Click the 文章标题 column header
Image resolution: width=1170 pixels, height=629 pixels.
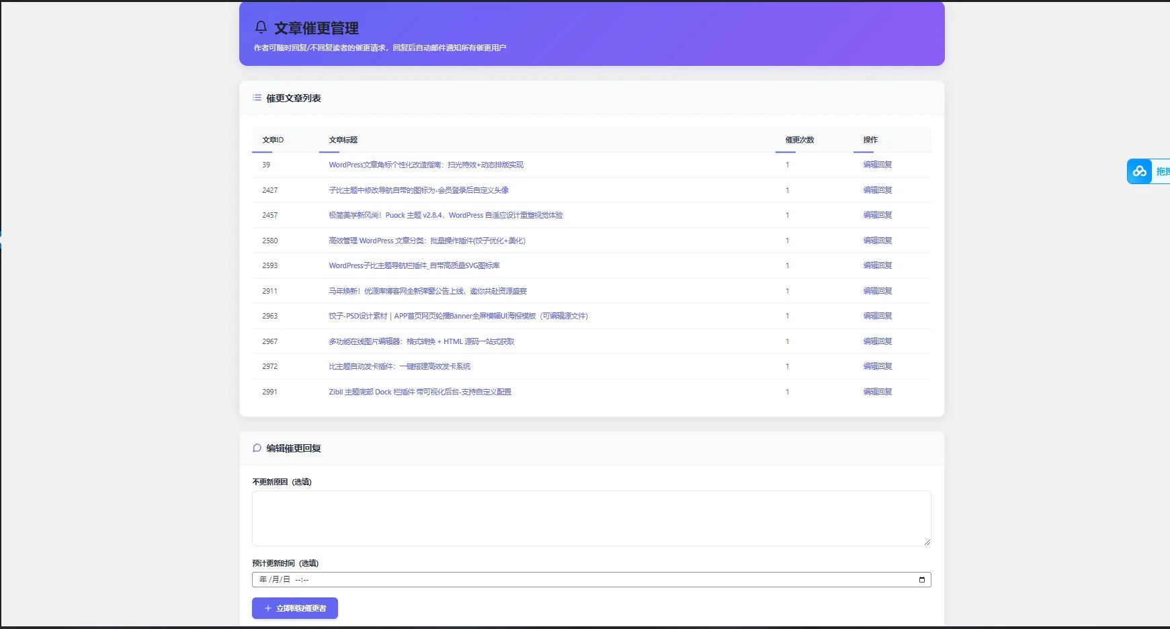(343, 140)
